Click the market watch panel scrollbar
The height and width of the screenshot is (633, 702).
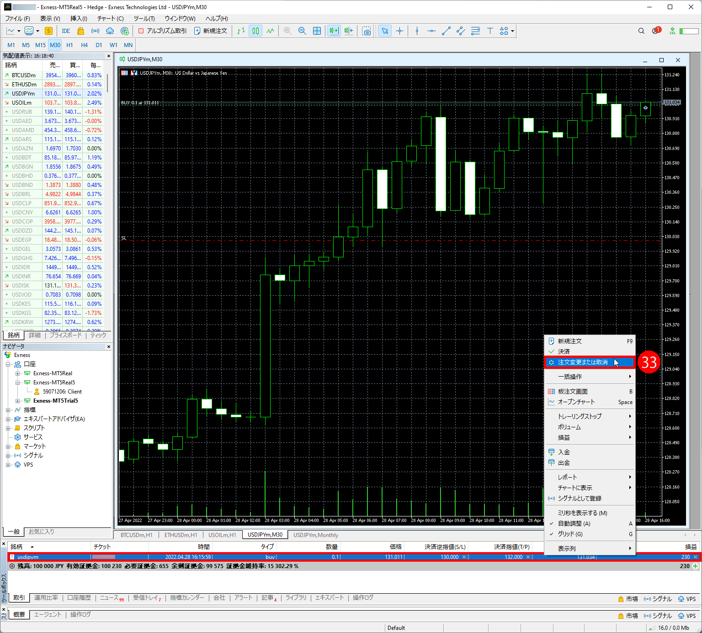[108, 83]
